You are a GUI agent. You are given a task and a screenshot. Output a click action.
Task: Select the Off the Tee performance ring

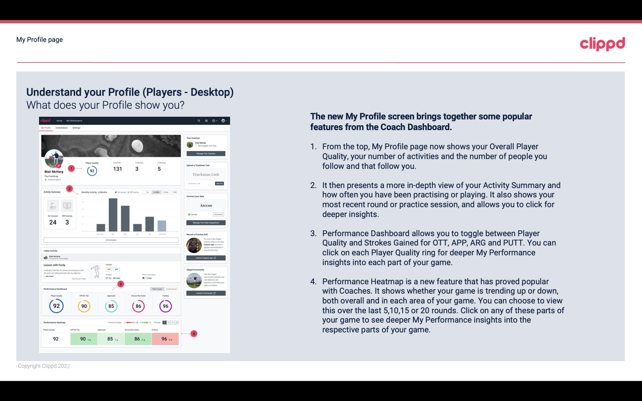point(84,305)
